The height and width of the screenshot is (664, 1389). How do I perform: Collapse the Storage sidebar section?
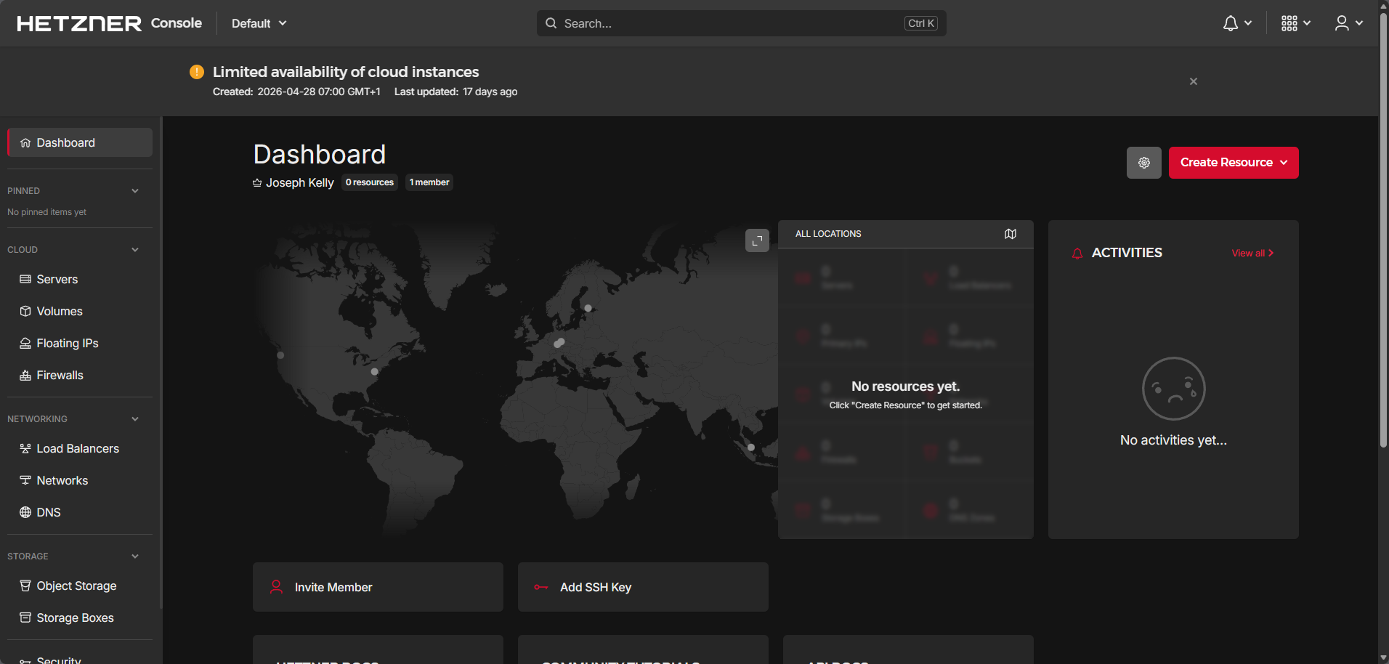click(135, 556)
